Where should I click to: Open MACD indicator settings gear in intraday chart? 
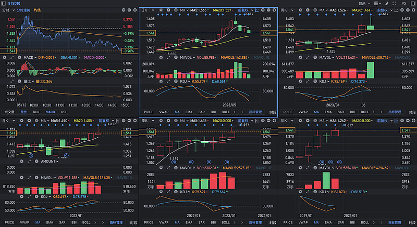coord(4,57)
